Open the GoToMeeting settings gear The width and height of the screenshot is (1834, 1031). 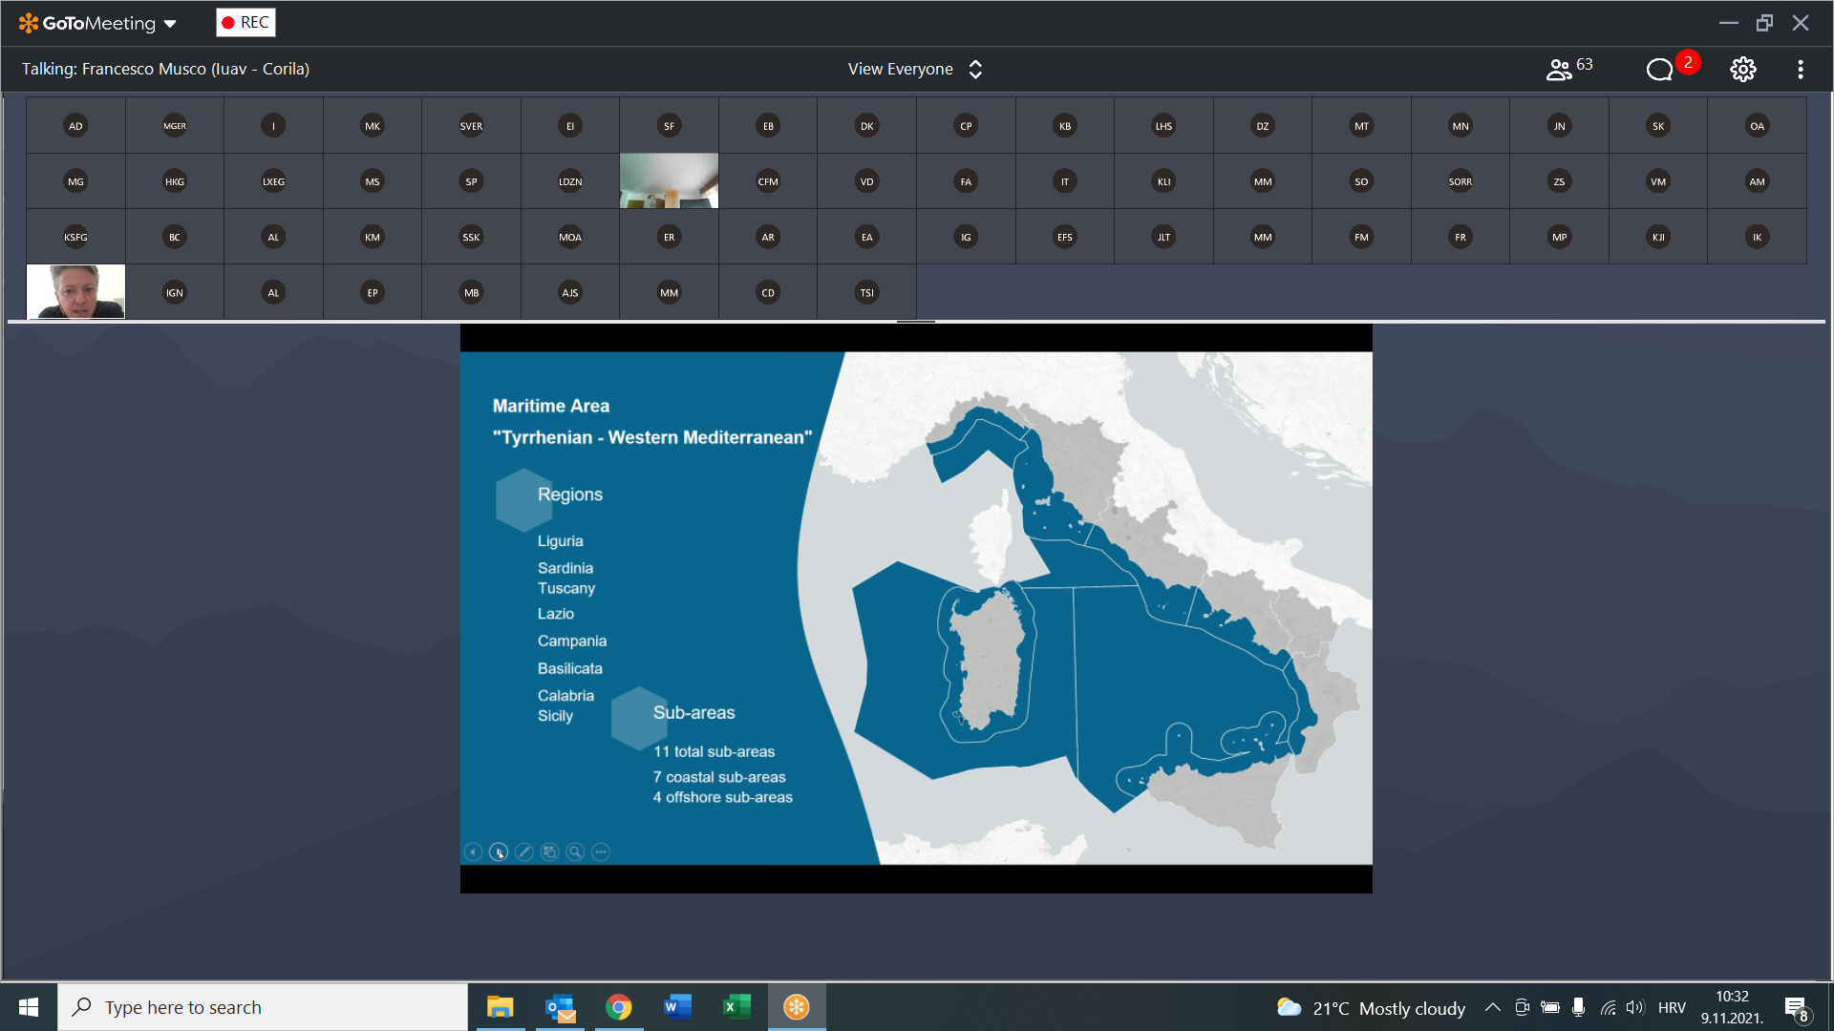pyautogui.click(x=1742, y=69)
